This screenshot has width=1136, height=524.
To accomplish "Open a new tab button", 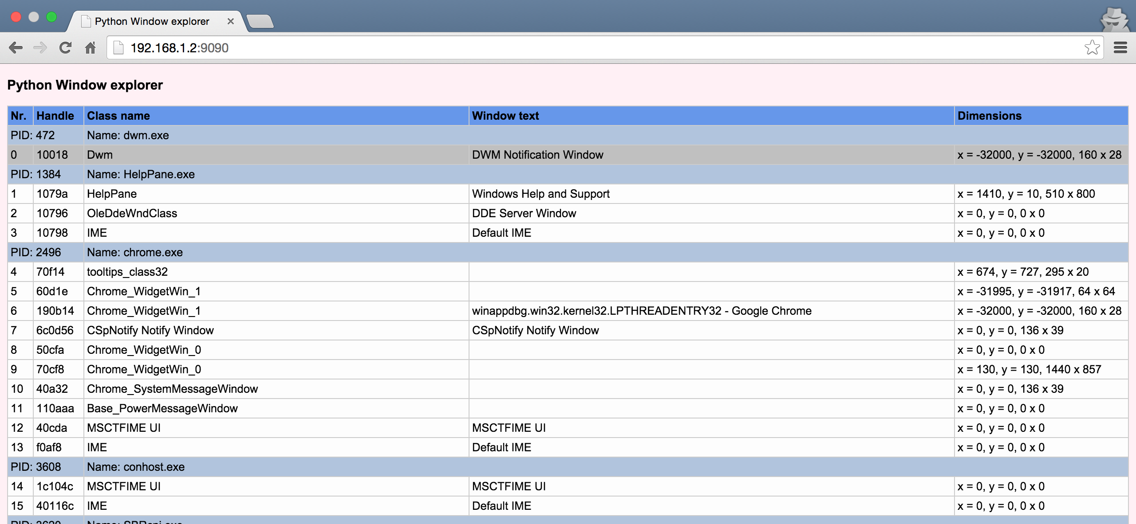I will [x=260, y=21].
